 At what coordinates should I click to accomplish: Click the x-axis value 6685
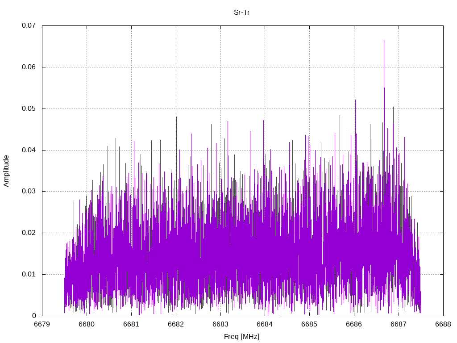pyautogui.click(x=310, y=324)
